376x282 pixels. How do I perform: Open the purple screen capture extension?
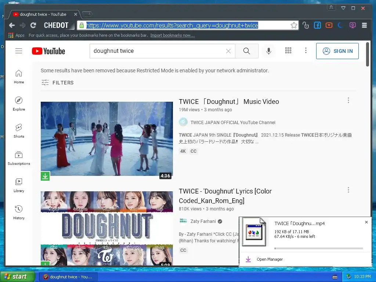point(352,25)
